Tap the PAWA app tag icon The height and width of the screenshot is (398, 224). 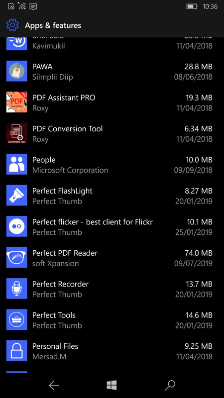pos(16,71)
